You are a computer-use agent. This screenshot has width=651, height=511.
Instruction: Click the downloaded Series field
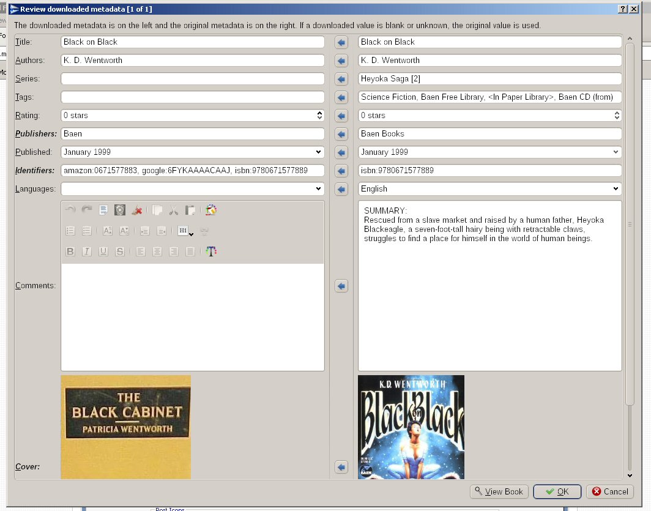[193, 78]
